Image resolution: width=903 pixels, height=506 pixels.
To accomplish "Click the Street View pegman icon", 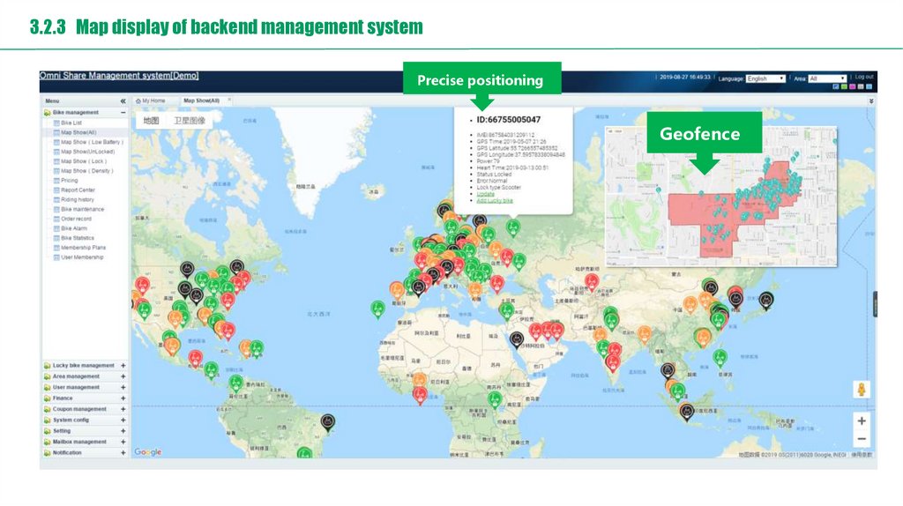I will 861,389.
